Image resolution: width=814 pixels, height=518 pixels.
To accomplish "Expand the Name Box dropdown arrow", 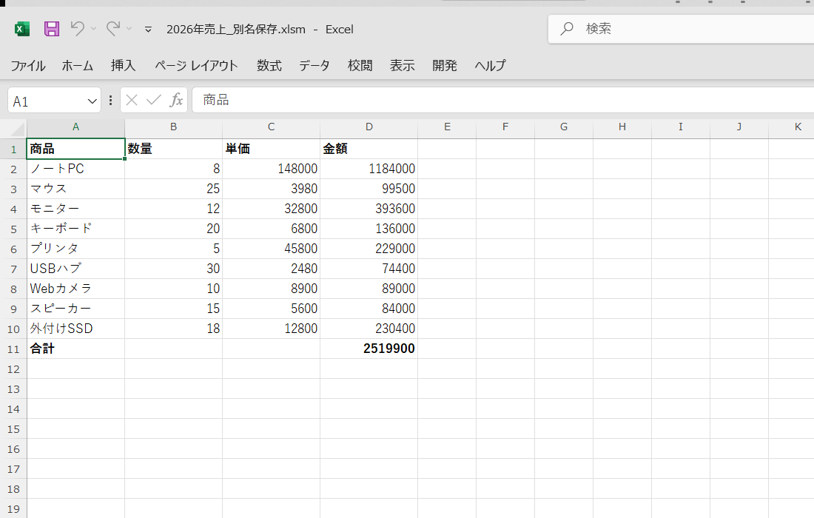I will pyautogui.click(x=92, y=101).
